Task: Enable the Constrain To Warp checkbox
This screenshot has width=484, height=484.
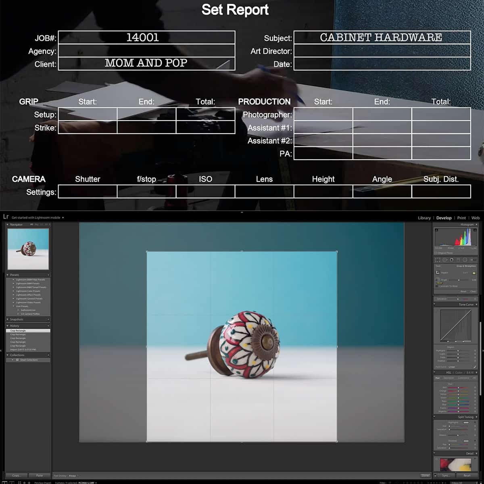Action: pos(437,286)
